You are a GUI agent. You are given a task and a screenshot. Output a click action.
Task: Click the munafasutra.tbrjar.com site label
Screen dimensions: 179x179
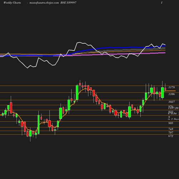(44, 3)
